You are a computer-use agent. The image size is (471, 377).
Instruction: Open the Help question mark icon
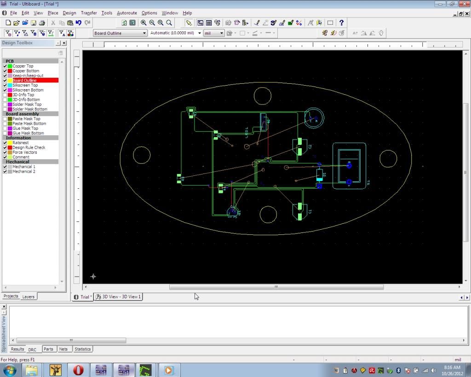click(341, 23)
